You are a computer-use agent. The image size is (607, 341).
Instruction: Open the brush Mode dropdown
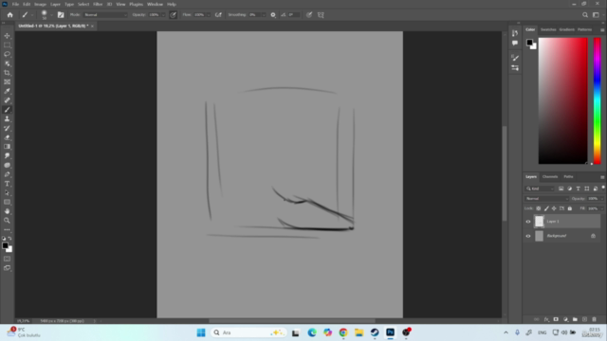click(x=105, y=15)
